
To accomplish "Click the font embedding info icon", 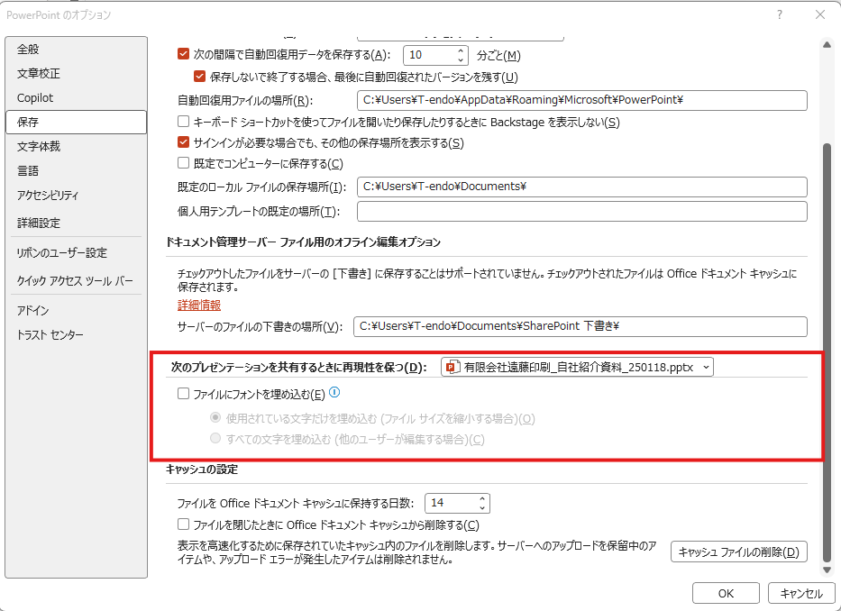I will click(334, 393).
